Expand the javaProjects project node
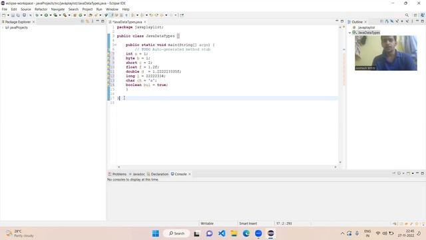 pos(3,27)
